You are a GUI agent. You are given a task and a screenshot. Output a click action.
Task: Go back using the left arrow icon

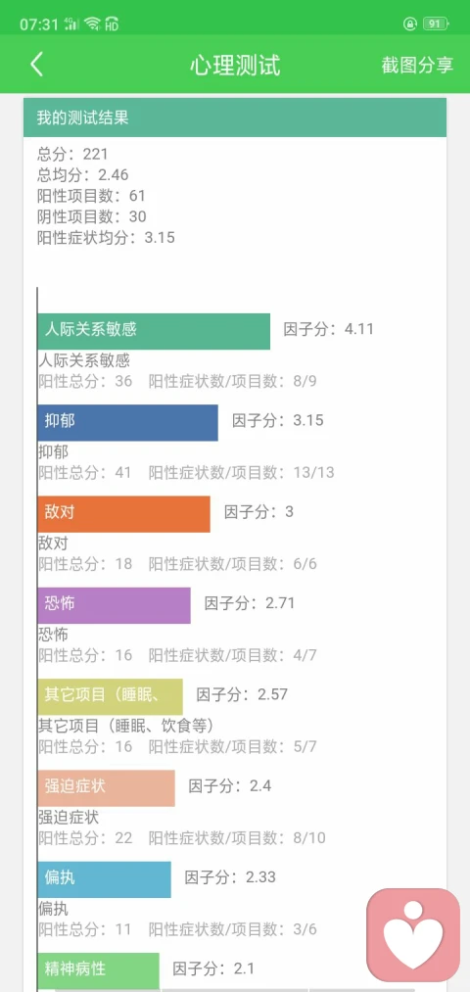(x=36, y=65)
